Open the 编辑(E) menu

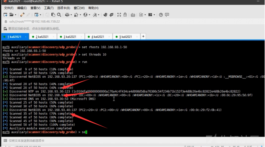tap(22, 8)
